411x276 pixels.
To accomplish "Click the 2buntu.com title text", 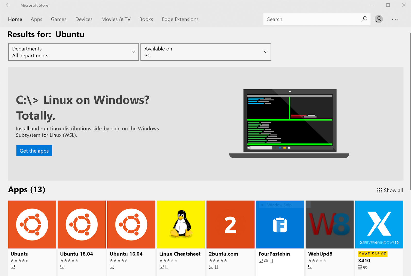I will 223,254.
